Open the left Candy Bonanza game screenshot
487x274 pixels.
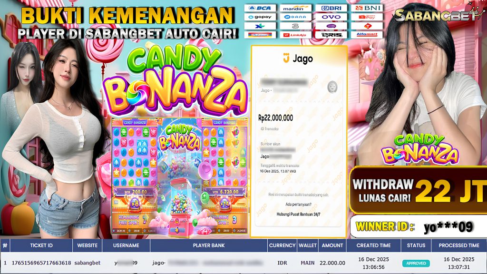click(x=135, y=176)
